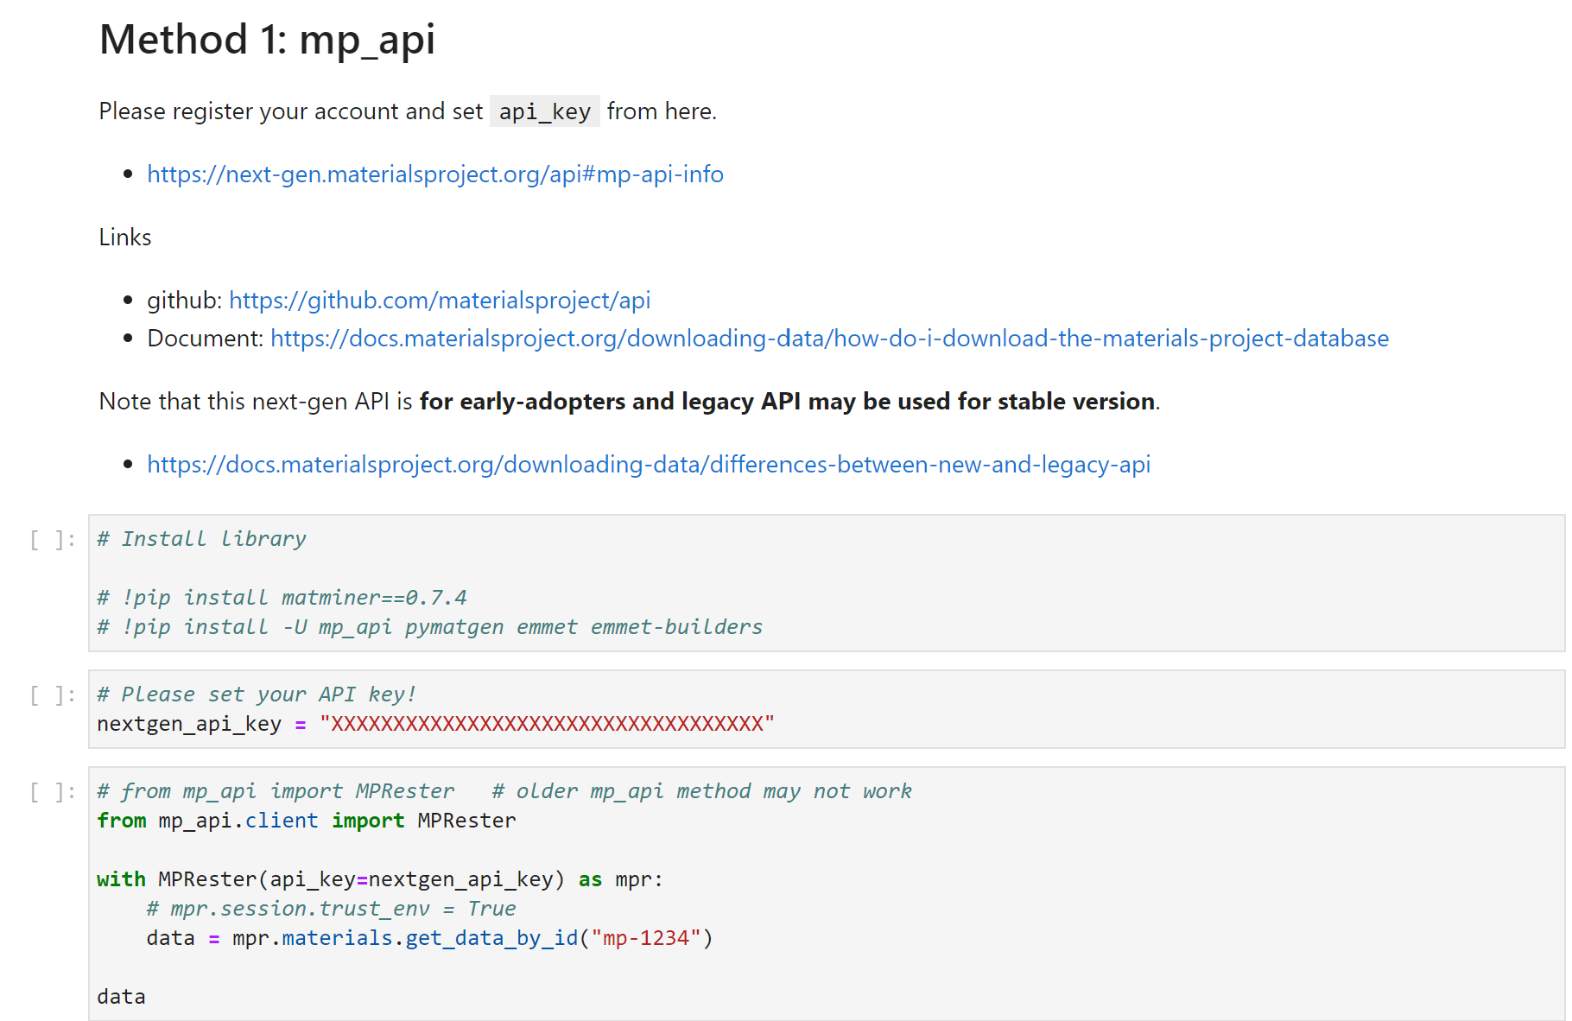Open the github materialsproject/api link
Image resolution: width=1572 pixels, height=1021 pixels.
pos(439,301)
